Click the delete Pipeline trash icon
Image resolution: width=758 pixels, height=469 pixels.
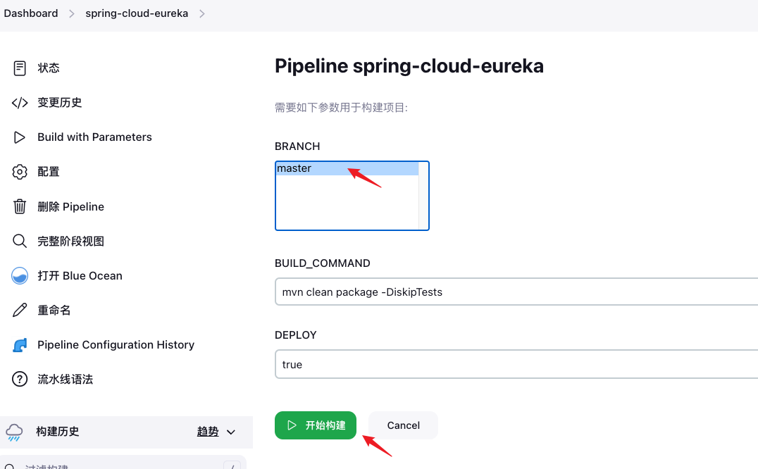click(x=20, y=207)
